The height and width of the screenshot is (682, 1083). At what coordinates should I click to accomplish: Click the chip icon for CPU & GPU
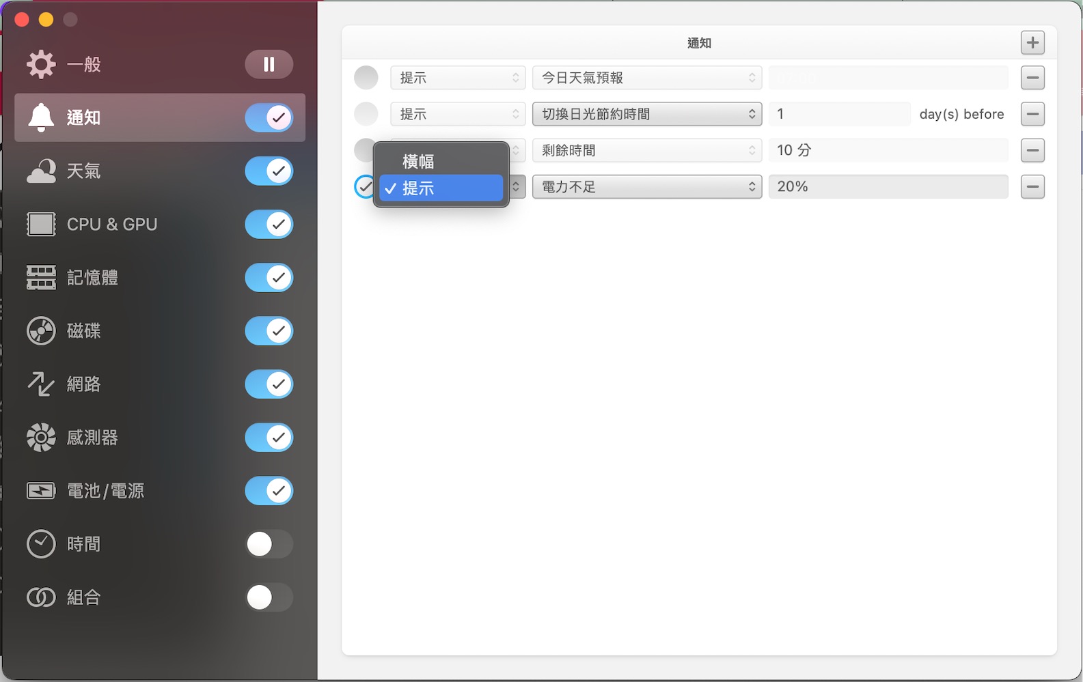point(41,224)
